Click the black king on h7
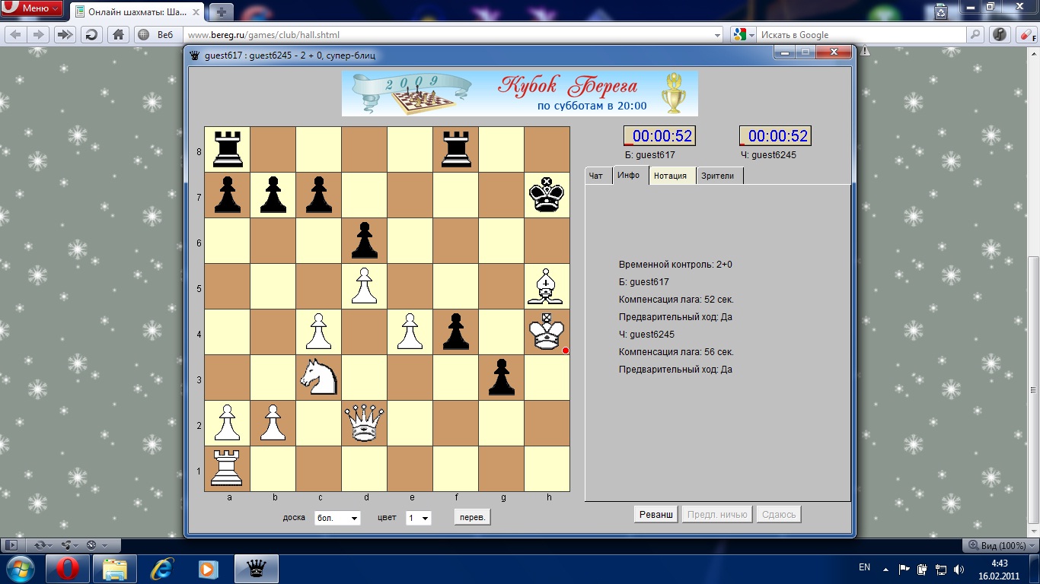Viewport: 1040px width, 584px height. point(547,195)
